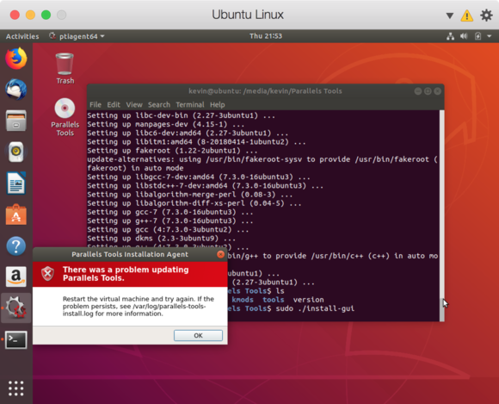Select the Parallels Tools disc desktop icon
This screenshot has width=499, height=404.
click(x=65, y=117)
